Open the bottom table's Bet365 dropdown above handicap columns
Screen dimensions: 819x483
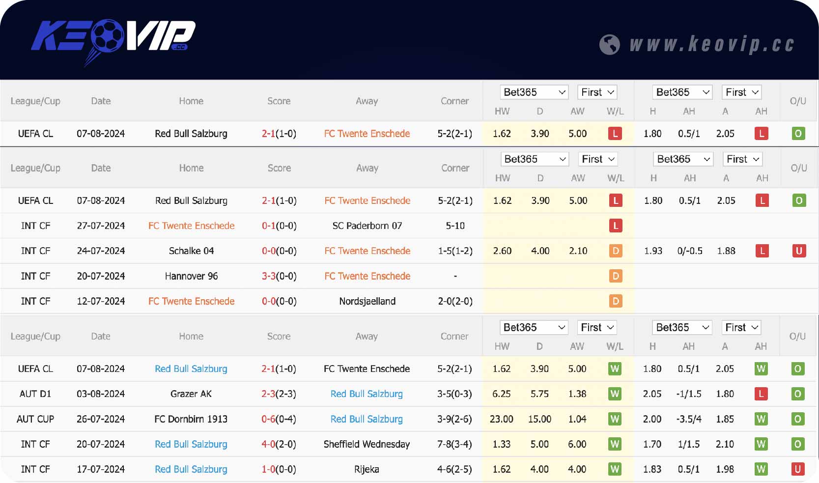pos(682,328)
